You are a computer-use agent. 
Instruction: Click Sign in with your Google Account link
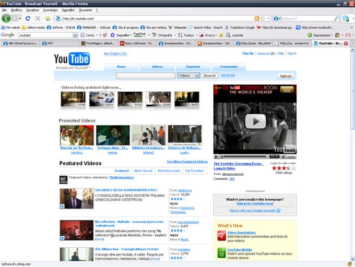click(252, 211)
